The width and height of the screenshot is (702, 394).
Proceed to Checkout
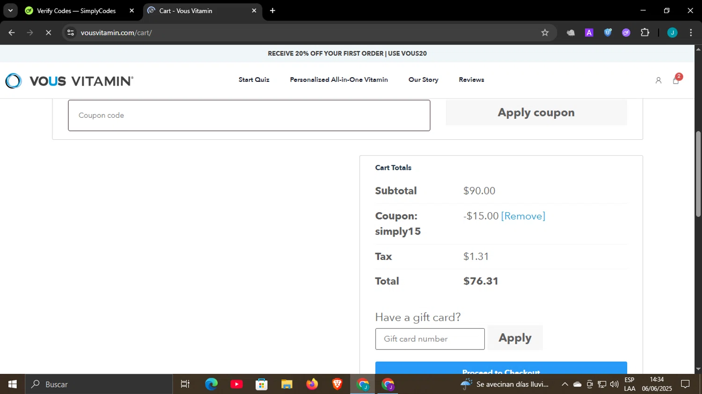(501, 368)
